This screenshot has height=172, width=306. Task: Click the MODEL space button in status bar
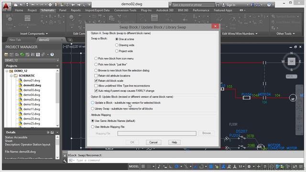134,166
